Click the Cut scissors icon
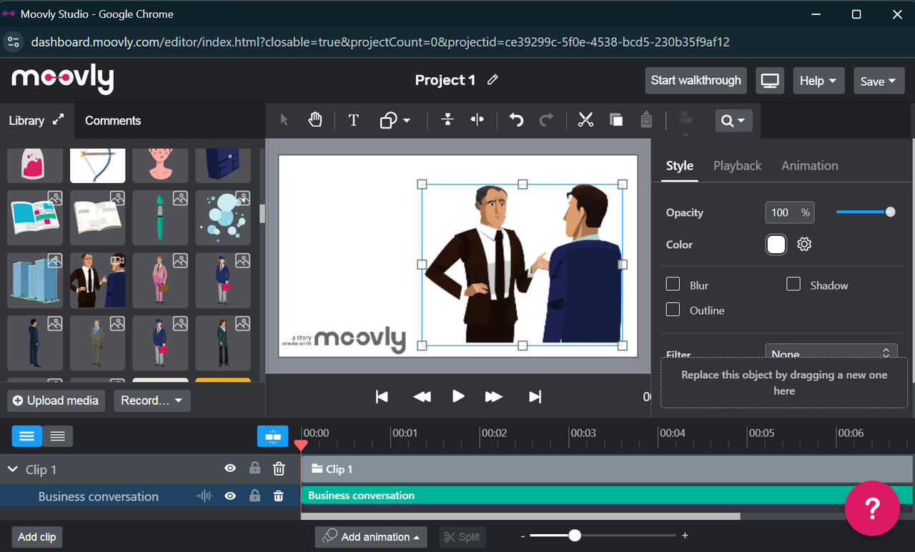The width and height of the screenshot is (915, 552). click(585, 119)
